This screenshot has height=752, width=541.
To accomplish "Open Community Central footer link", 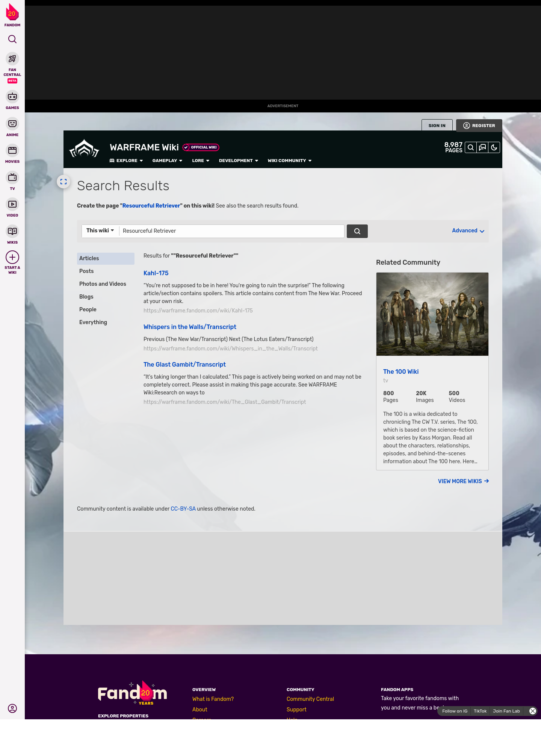I will click(x=310, y=699).
